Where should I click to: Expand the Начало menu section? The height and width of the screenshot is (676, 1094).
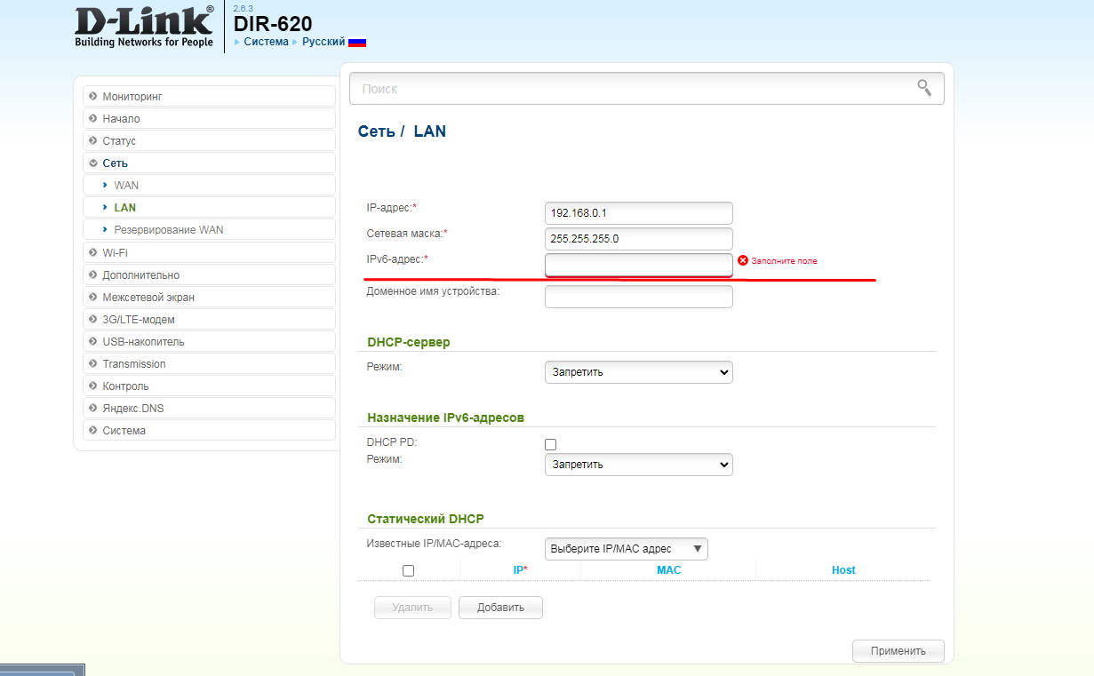click(209, 118)
